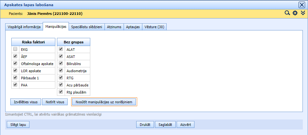Viewport: 308px width, 135px height.
Task: Click the Notīrīt visus button
Action: pyautogui.click(x=55, y=102)
